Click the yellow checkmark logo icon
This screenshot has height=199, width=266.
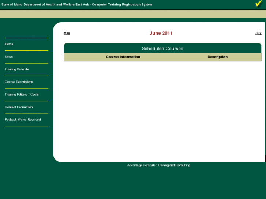(259, 4)
